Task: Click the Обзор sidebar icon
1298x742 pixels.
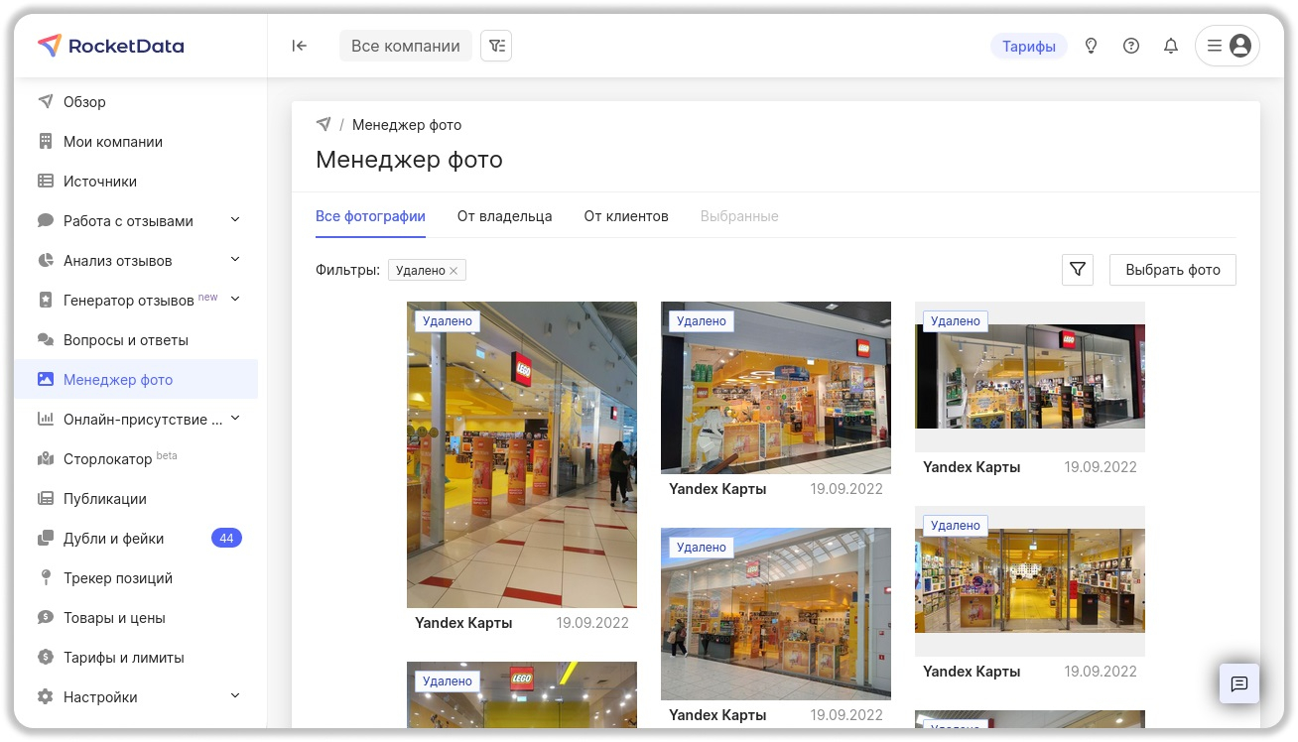Action: click(46, 101)
